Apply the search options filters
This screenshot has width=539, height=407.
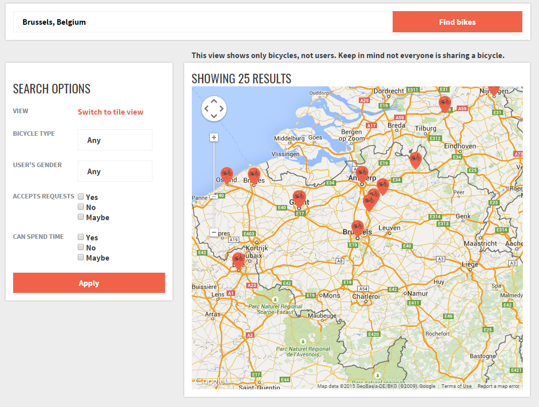tap(89, 283)
